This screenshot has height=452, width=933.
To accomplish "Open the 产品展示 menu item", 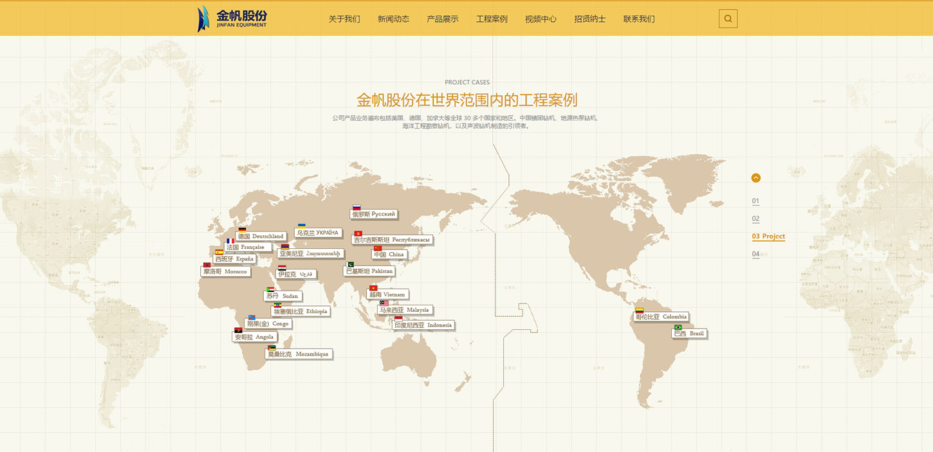I will pyautogui.click(x=443, y=19).
